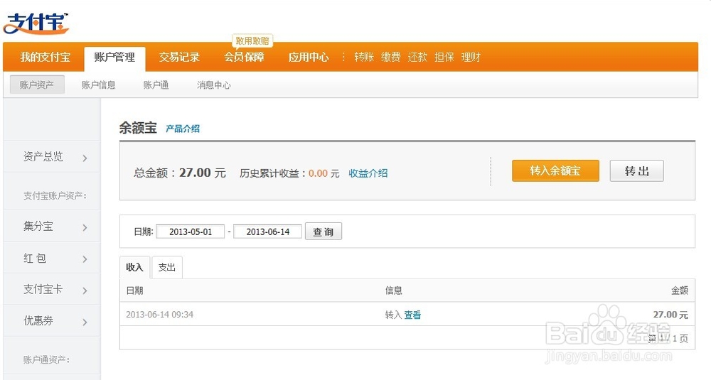Click the 转账 shortcut link

[364, 57]
